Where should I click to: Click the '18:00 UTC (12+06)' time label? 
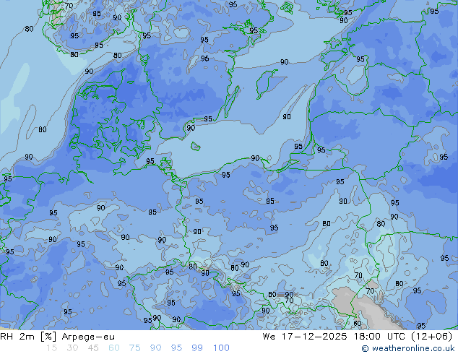403,337
